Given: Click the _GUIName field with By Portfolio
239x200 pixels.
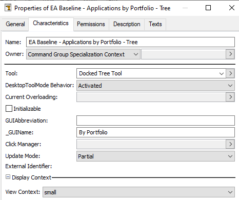Looking at the screenshot, I should click(155, 132).
